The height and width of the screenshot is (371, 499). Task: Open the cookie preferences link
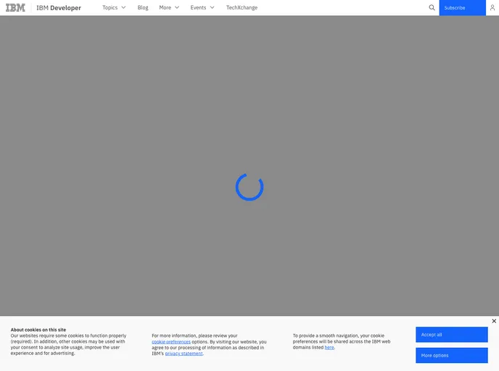[171, 341]
